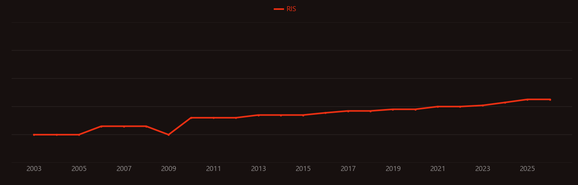Click the RIS data point above 2021

(x=438, y=107)
